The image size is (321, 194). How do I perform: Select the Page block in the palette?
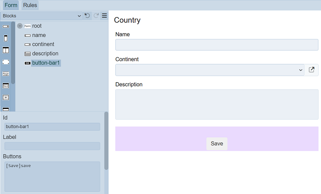6,73
